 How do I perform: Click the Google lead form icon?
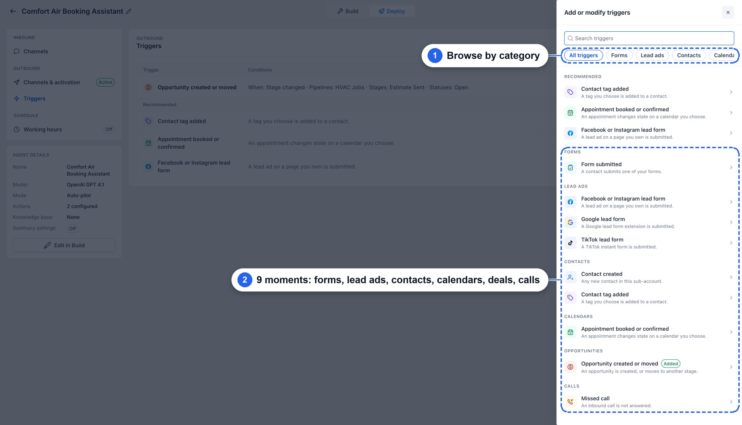pyautogui.click(x=570, y=223)
